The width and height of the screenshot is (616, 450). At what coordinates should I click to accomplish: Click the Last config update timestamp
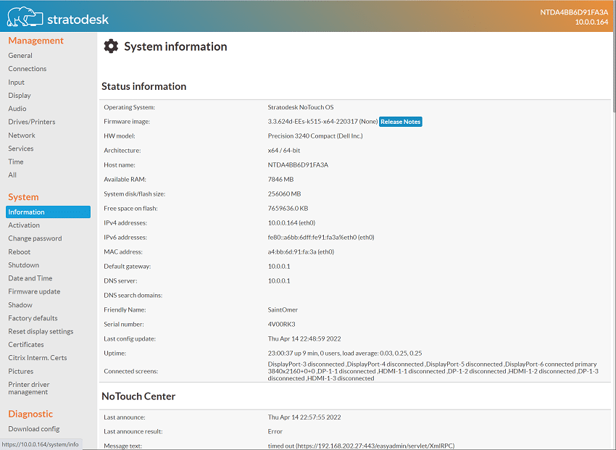(x=304, y=339)
